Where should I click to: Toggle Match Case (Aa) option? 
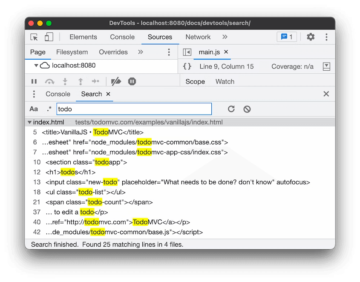[x=34, y=109]
